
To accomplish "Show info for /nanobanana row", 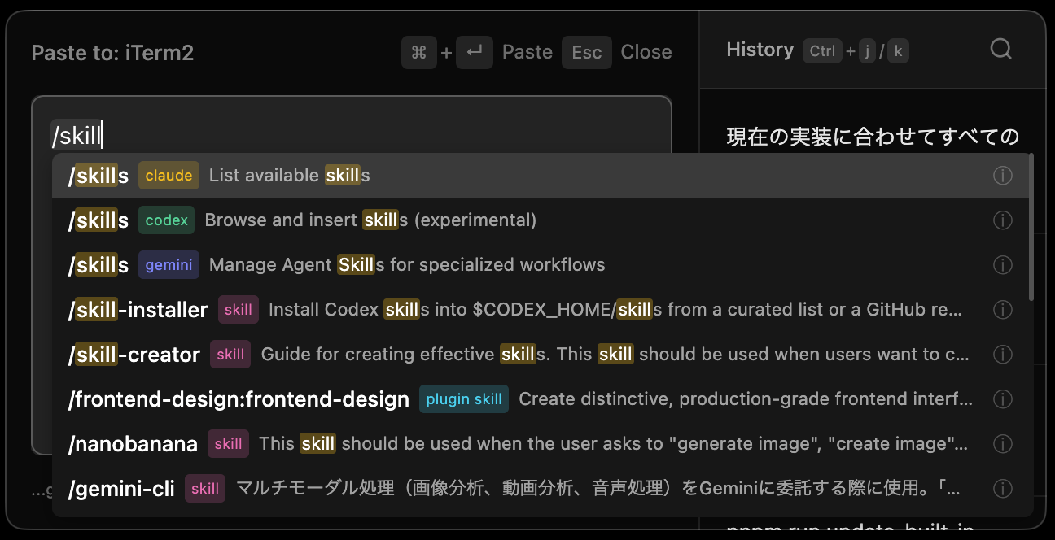I will tap(1003, 444).
